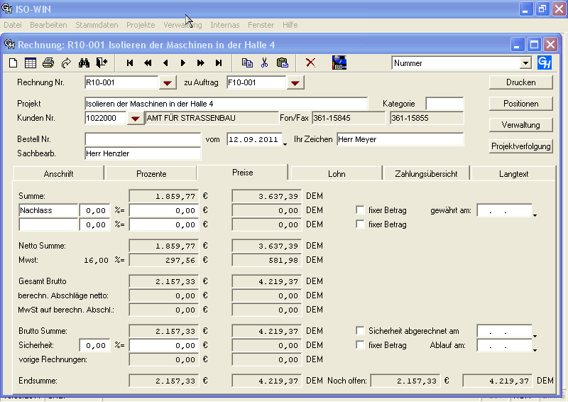Open the Nummer combo box
The height and width of the screenshot is (402, 568).
[525, 63]
